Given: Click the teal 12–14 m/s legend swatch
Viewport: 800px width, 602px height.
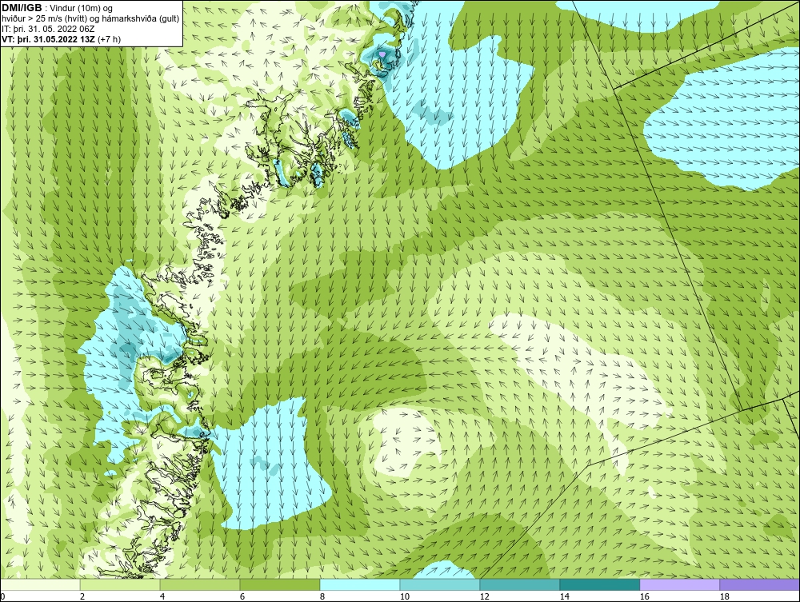Looking at the screenshot, I should click(520, 584).
